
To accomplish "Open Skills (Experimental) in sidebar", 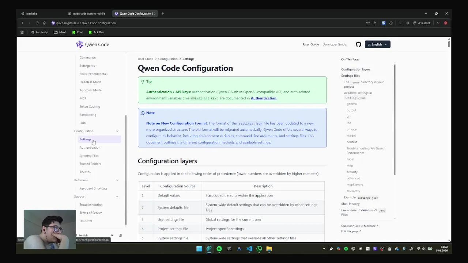I will (94, 74).
